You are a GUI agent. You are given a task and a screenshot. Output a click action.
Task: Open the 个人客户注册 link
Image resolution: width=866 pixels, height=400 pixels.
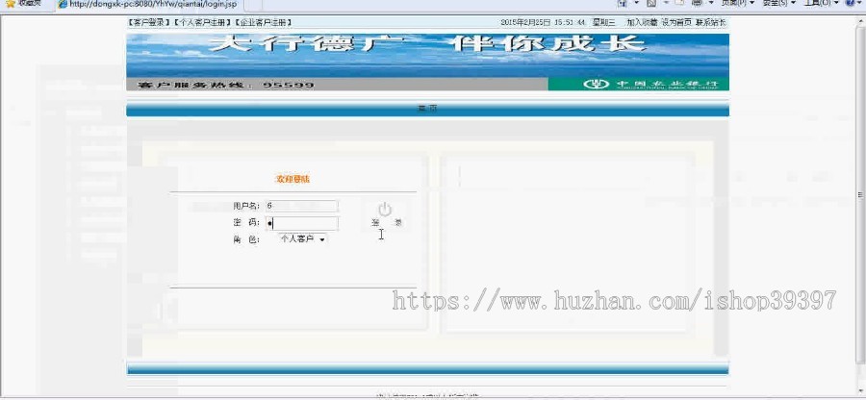[202, 23]
